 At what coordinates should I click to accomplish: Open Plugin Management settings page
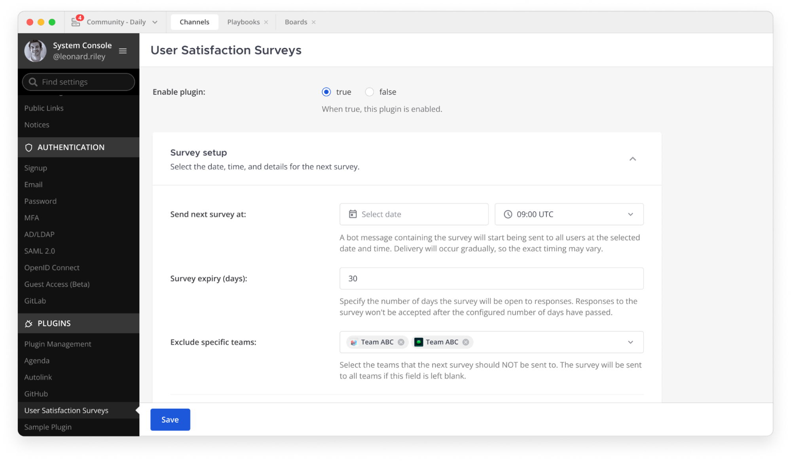tap(58, 343)
